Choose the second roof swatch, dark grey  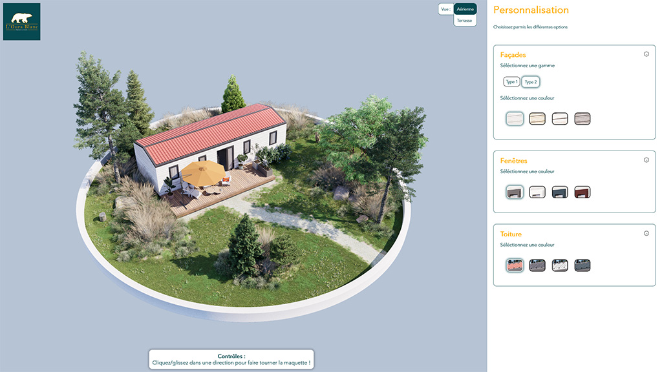click(x=537, y=265)
